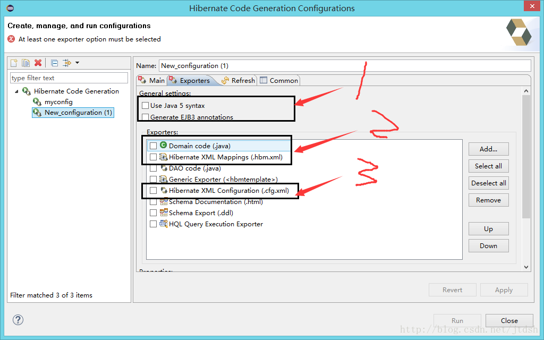Image resolution: width=544 pixels, height=340 pixels.
Task: Delete selected configuration with red X icon
Action: pos(38,63)
